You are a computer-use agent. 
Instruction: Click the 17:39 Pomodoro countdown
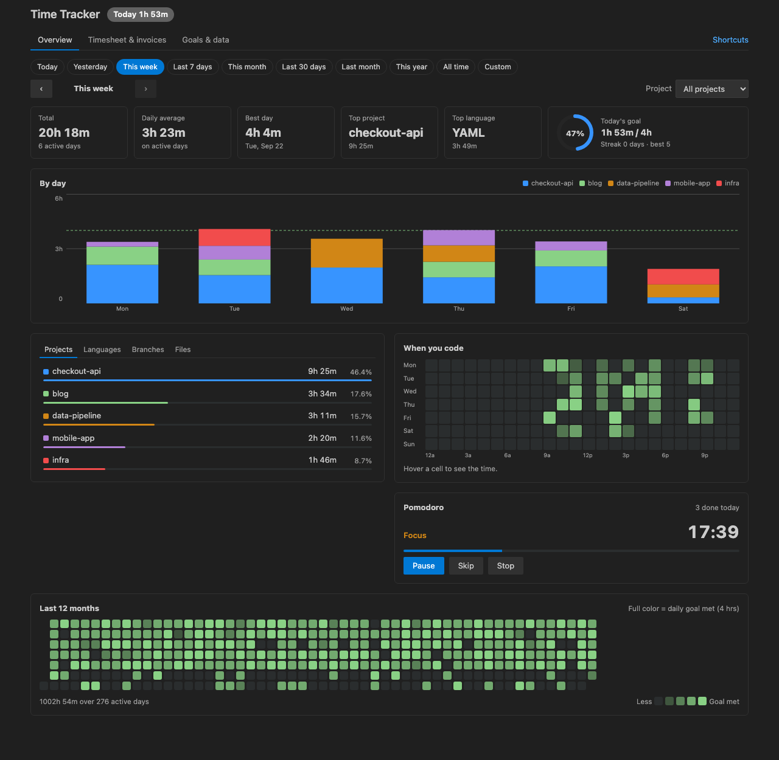click(x=713, y=532)
